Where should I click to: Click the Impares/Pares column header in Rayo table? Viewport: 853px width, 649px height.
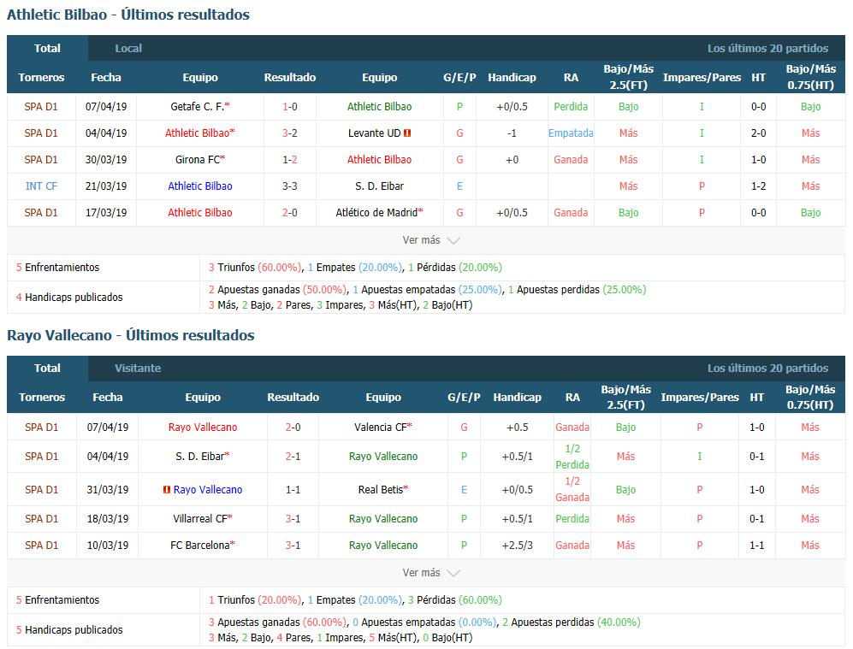[700, 398]
